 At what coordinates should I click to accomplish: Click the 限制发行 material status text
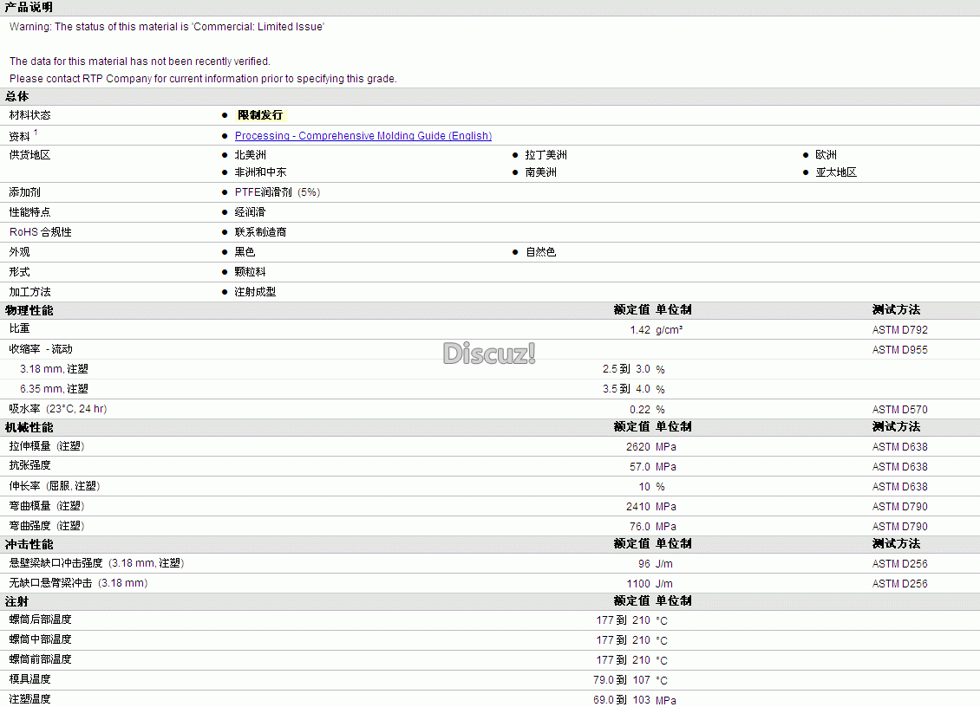tap(260, 115)
